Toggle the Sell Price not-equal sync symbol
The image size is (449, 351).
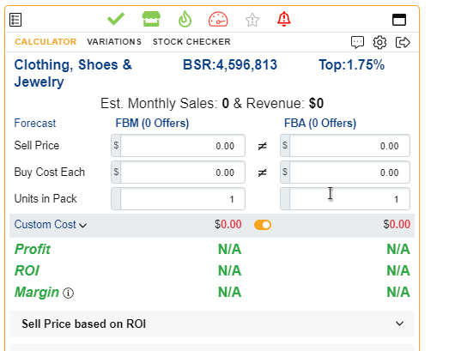tap(263, 146)
